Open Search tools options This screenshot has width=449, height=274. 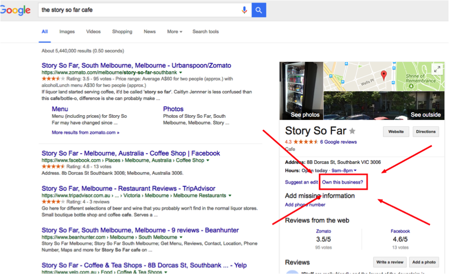pos(206,32)
